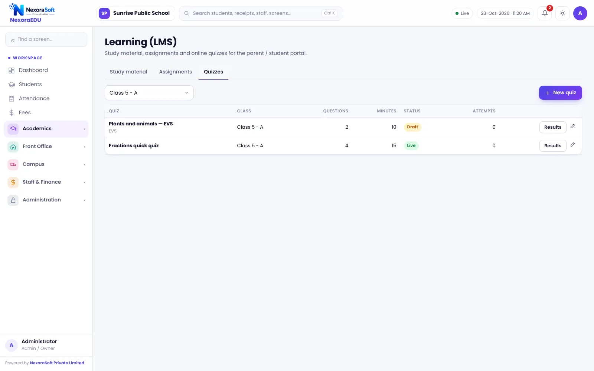Open the Sunrise Public School switcher
594x371 pixels.
(136, 13)
